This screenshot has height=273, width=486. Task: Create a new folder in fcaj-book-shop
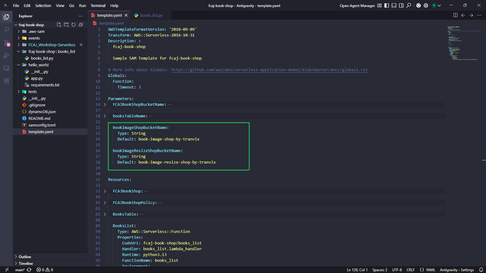(66, 25)
